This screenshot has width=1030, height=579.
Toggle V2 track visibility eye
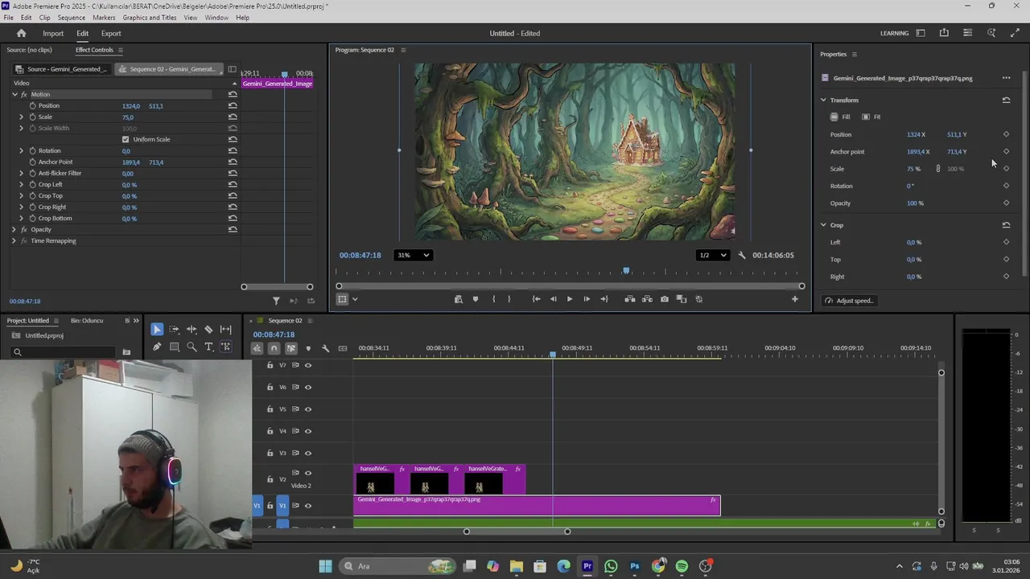307,473
